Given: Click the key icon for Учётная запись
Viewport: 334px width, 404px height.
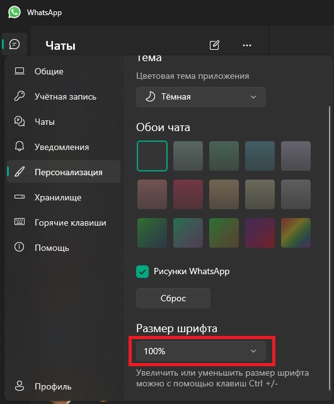Looking at the screenshot, I should 20,96.
